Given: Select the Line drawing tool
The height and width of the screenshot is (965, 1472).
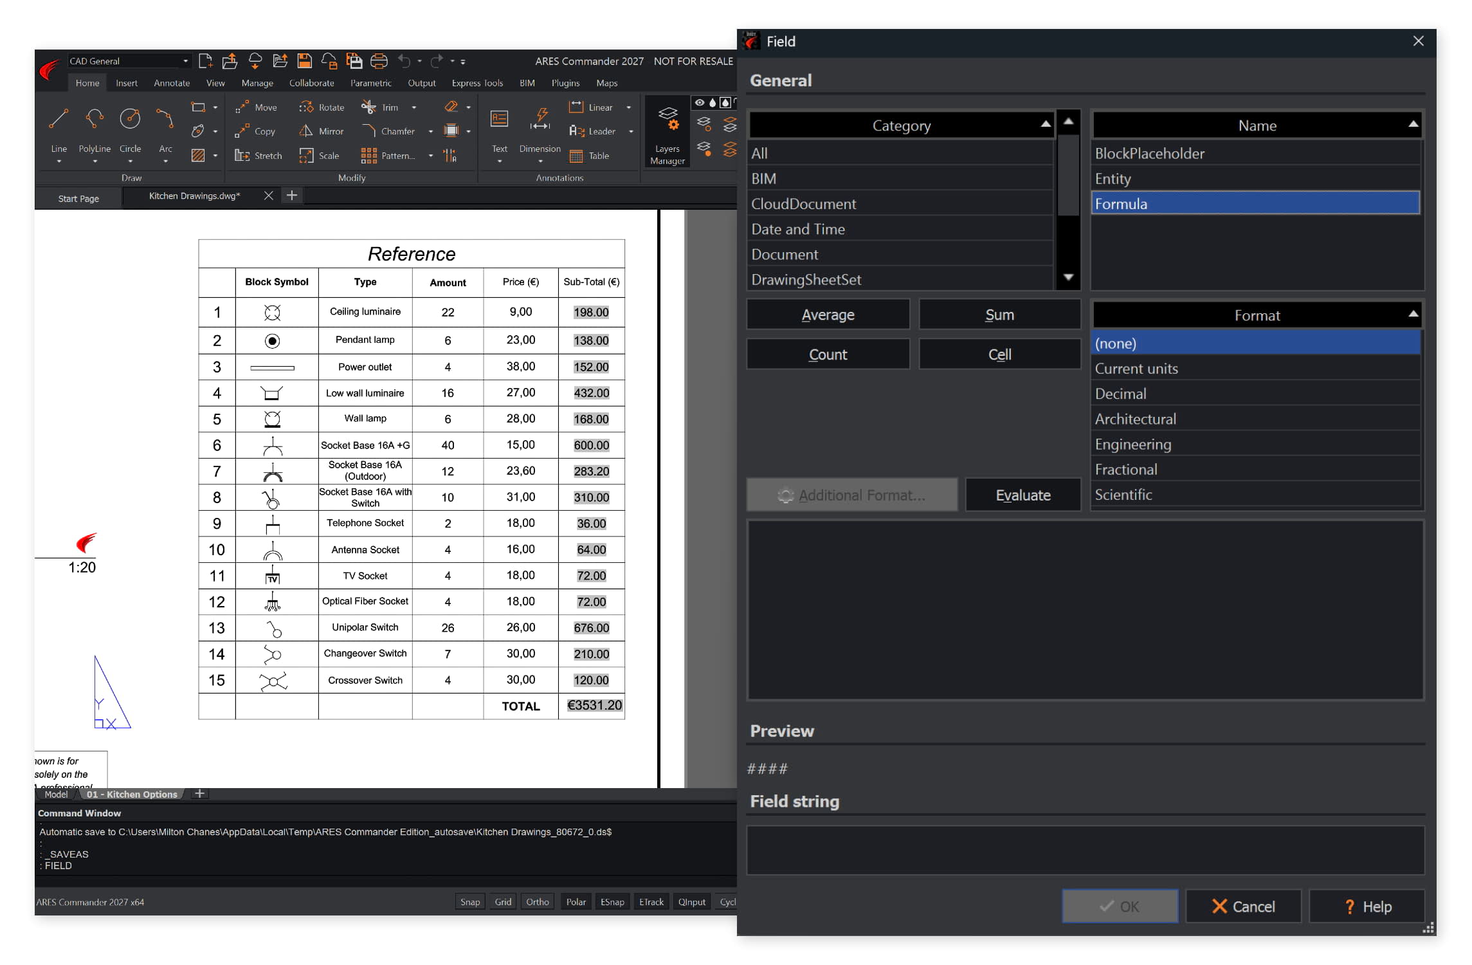Looking at the screenshot, I should pyautogui.click(x=59, y=120).
